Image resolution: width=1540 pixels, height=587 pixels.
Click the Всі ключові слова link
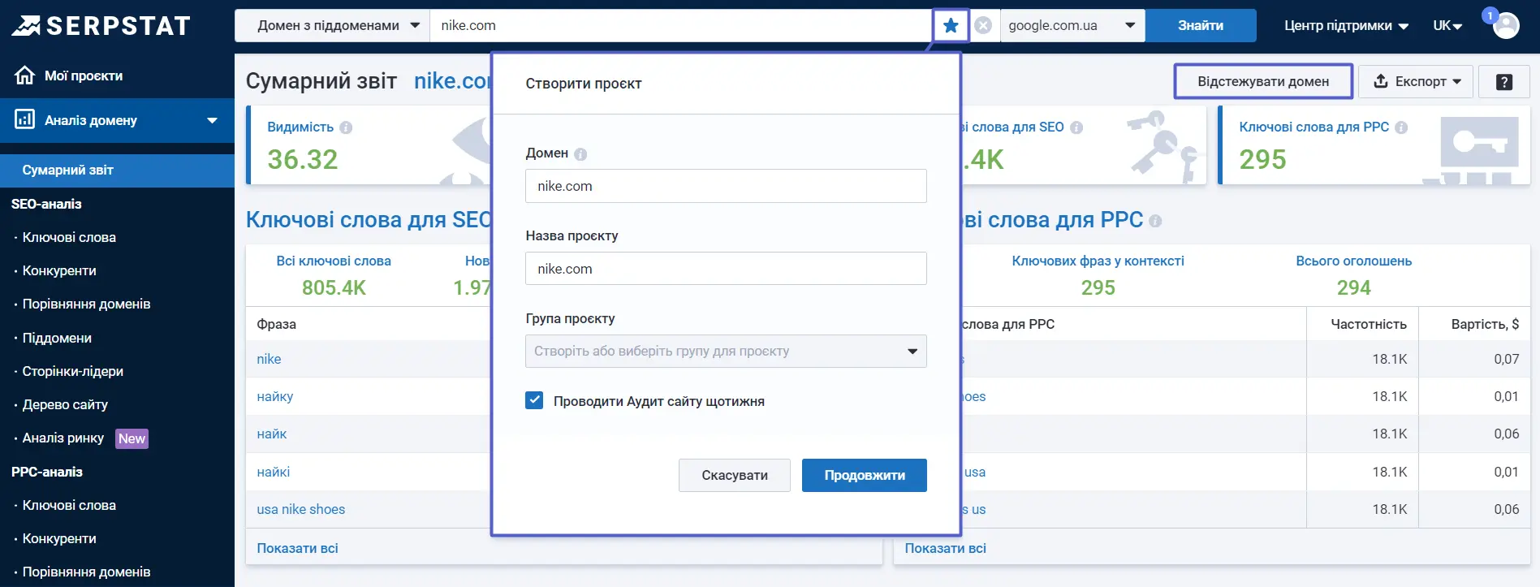click(334, 261)
